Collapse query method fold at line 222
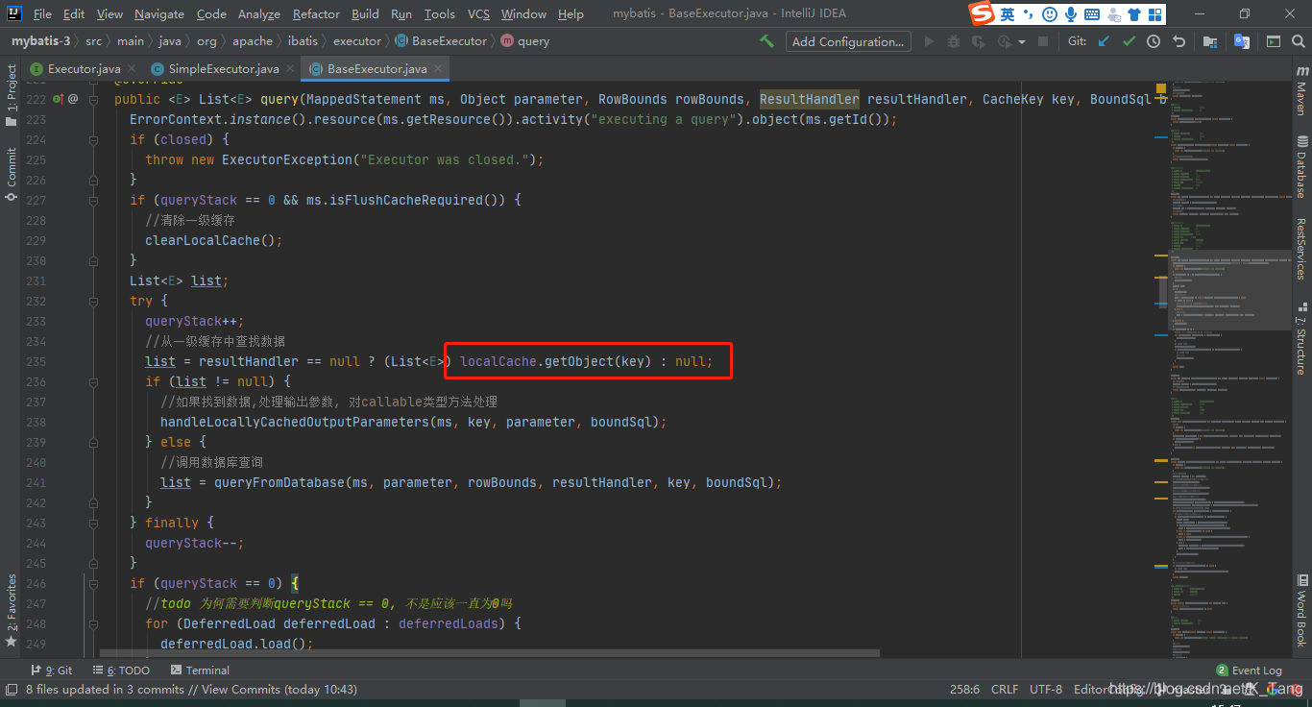 pos(93,99)
